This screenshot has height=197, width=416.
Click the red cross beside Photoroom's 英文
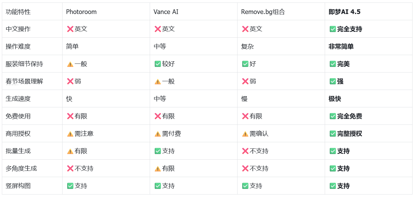[x=70, y=29]
